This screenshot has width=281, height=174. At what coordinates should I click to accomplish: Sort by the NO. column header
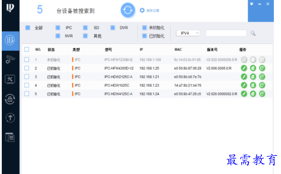pyautogui.click(x=38, y=49)
